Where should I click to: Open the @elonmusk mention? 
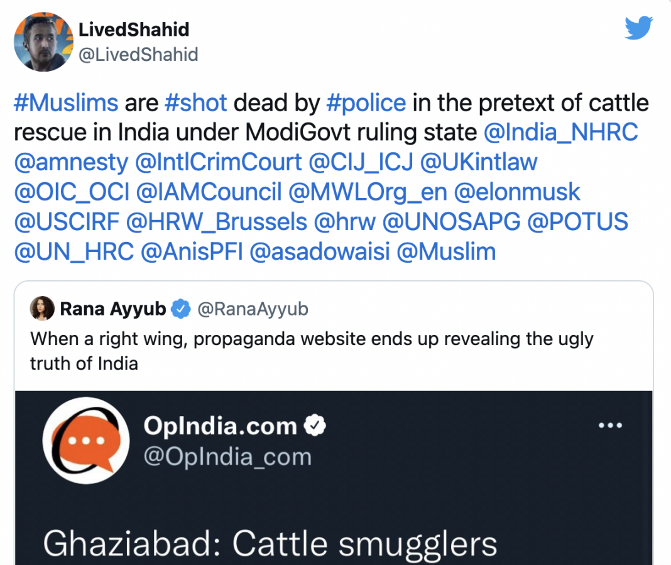(x=517, y=192)
